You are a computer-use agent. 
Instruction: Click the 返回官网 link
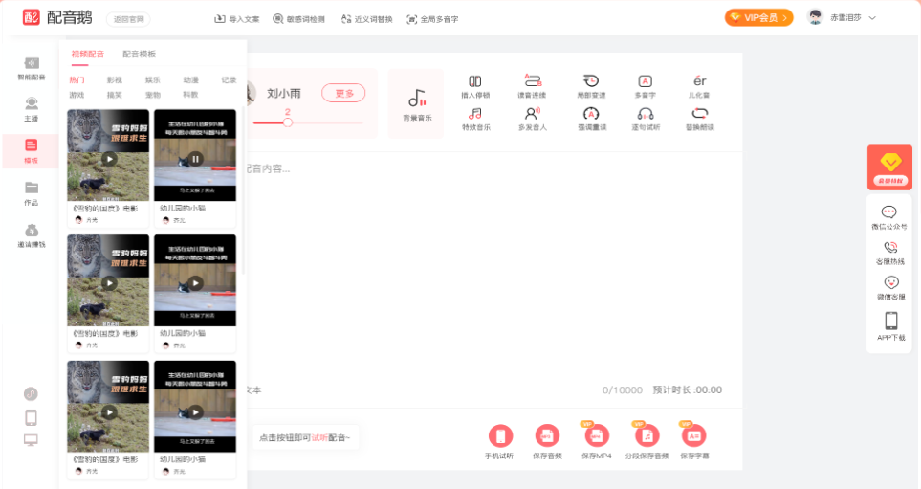(129, 19)
